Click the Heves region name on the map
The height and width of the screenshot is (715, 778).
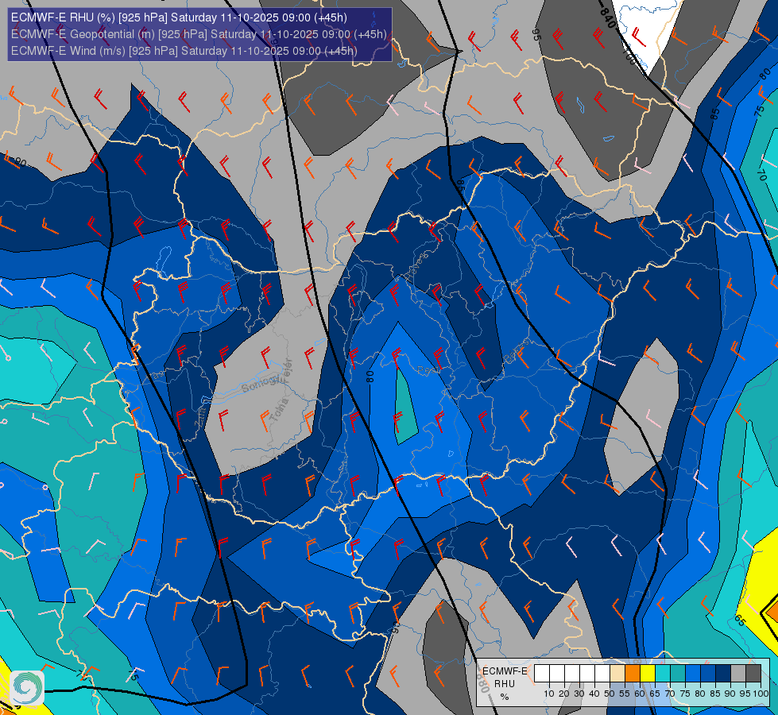(x=416, y=265)
